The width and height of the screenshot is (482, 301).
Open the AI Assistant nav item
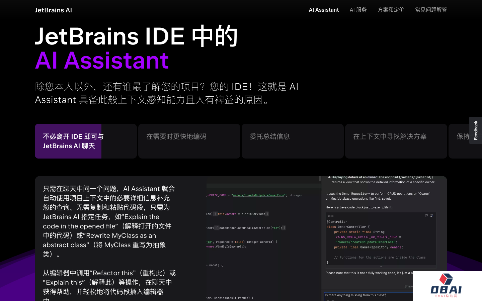coord(324,10)
